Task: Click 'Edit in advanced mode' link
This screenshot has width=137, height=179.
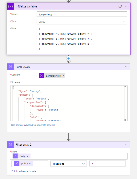Action: click(24, 171)
